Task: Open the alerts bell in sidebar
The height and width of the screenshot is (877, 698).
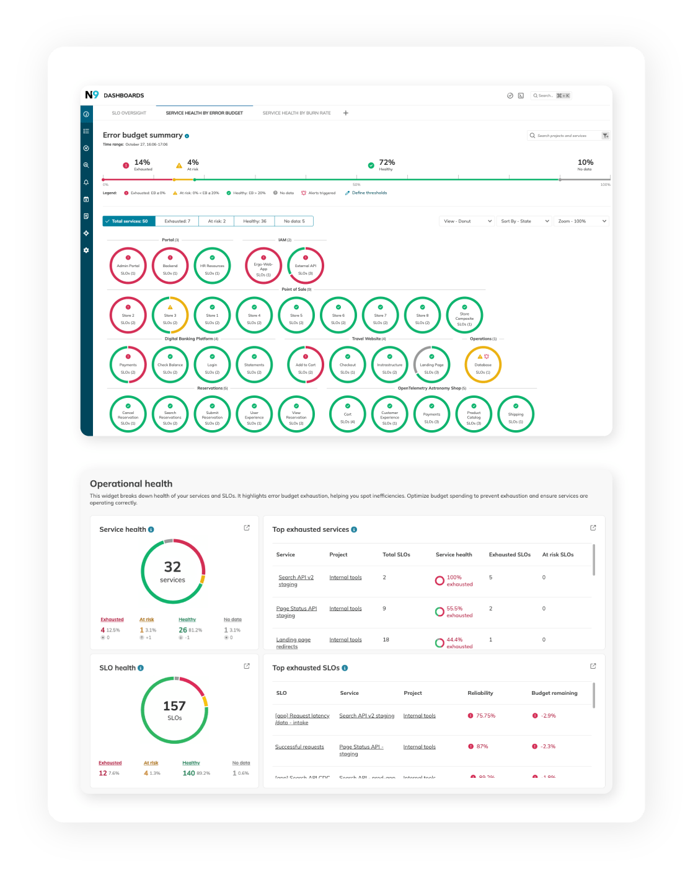Action: [86, 182]
